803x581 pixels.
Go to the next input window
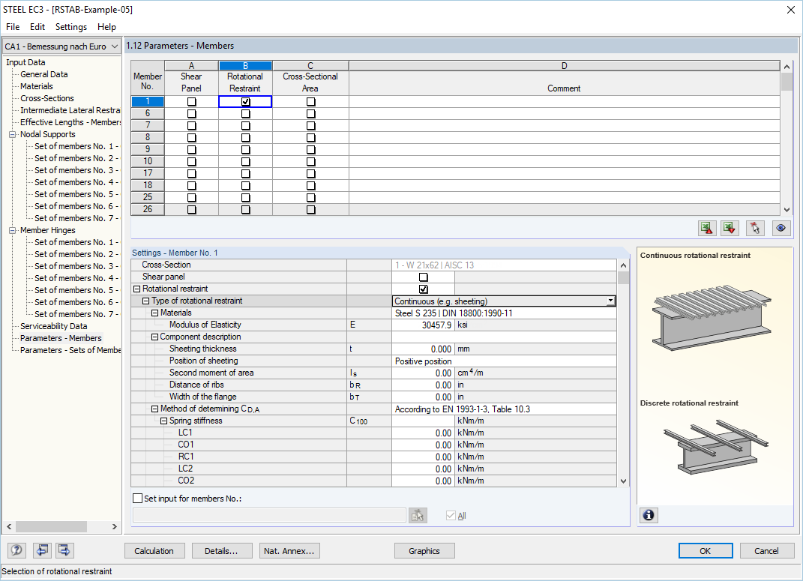(x=64, y=550)
